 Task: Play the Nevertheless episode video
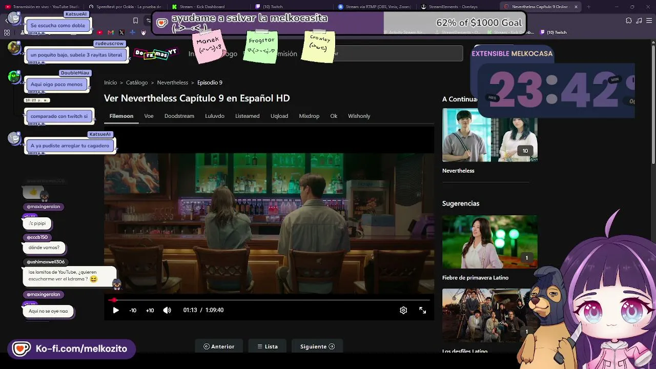pyautogui.click(x=116, y=310)
